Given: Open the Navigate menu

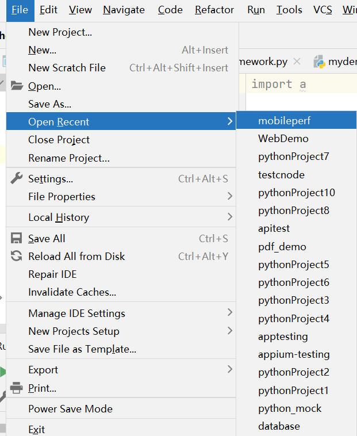Looking at the screenshot, I should (124, 10).
